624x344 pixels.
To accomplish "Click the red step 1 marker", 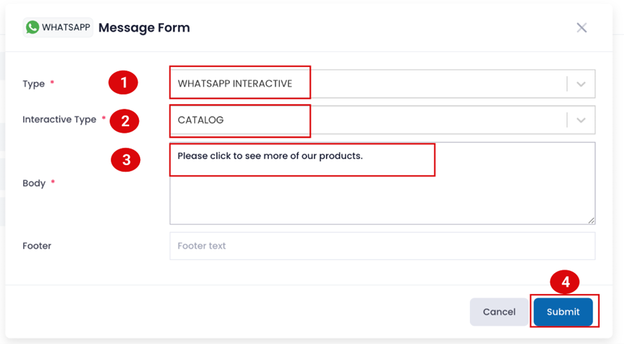I will click(124, 83).
